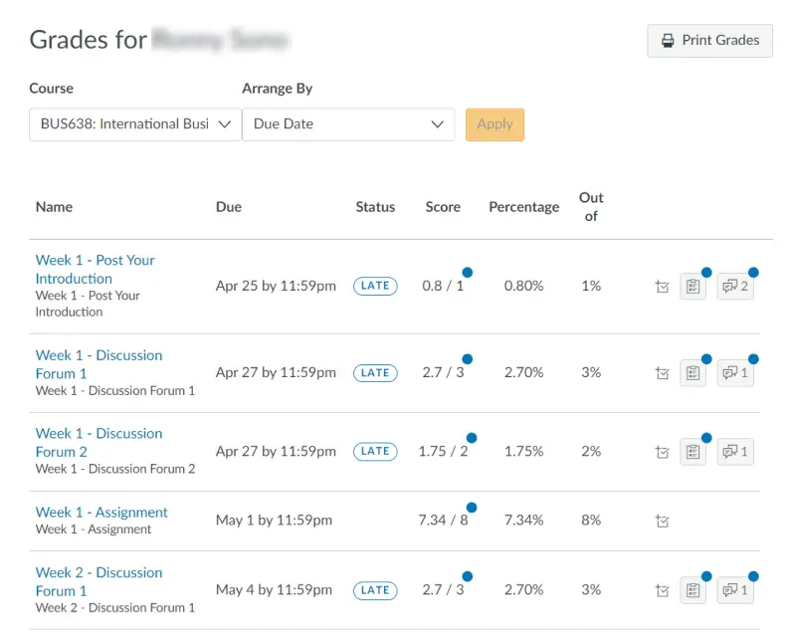Click what-if icon for Week 1 Post Your Introduction
789x635 pixels.
(663, 287)
